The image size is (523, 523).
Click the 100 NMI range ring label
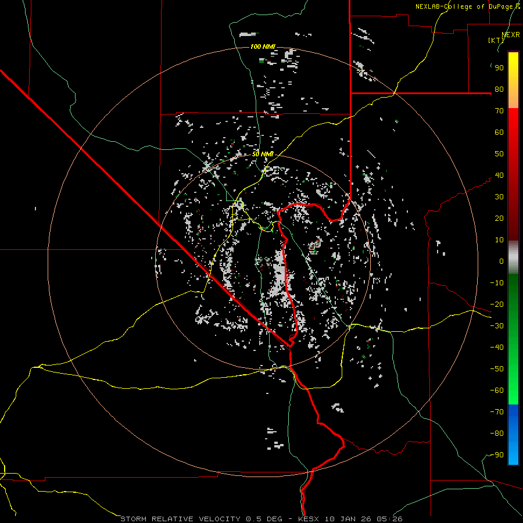coord(263,46)
